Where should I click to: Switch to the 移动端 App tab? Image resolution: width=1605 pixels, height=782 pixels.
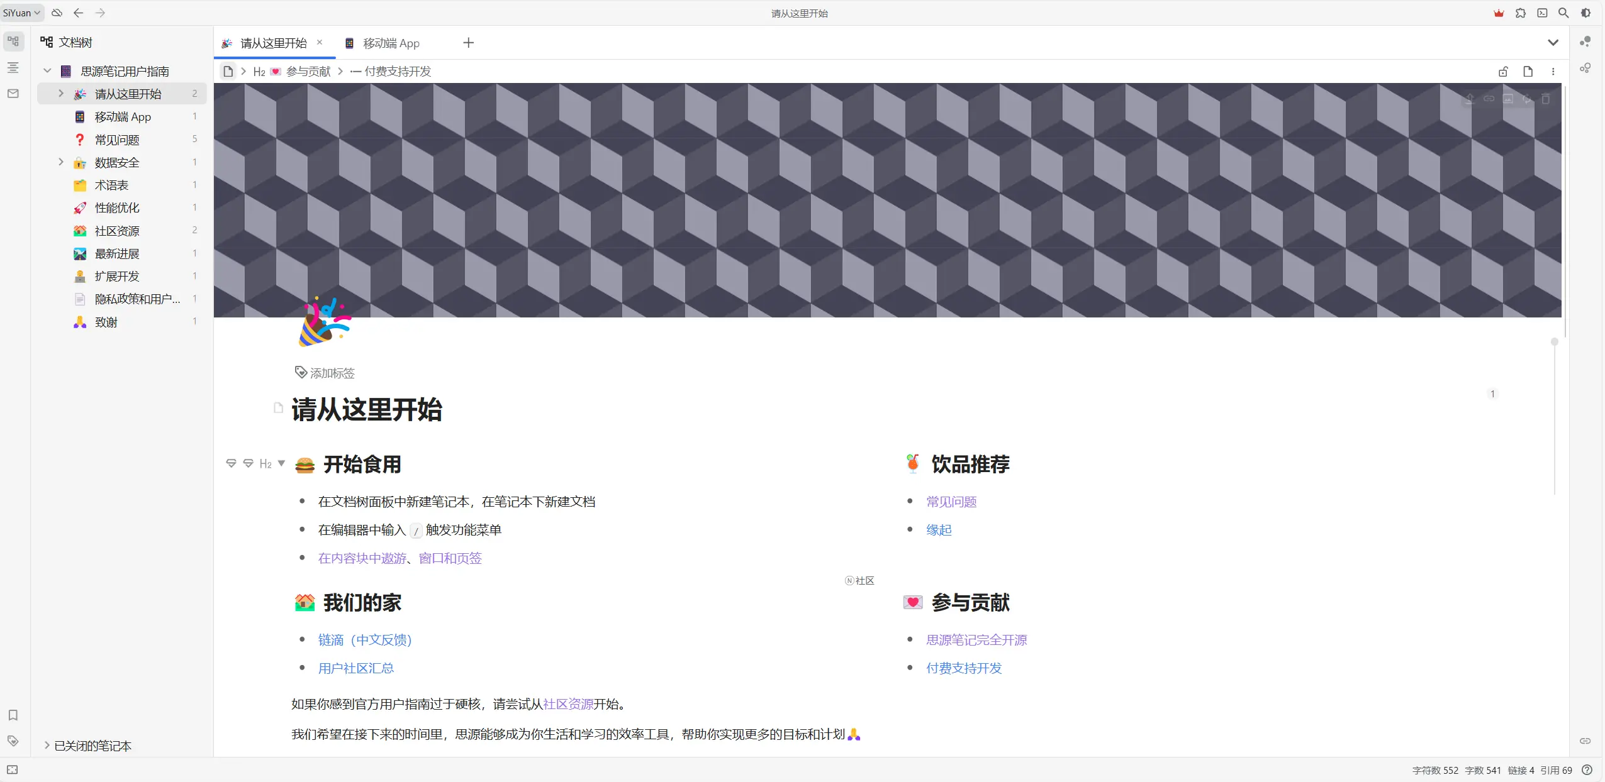(x=390, y=43)
